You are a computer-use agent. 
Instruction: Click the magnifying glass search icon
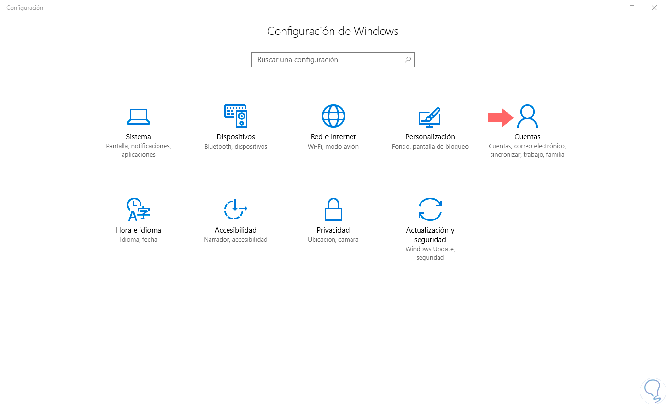pos(408,60)
